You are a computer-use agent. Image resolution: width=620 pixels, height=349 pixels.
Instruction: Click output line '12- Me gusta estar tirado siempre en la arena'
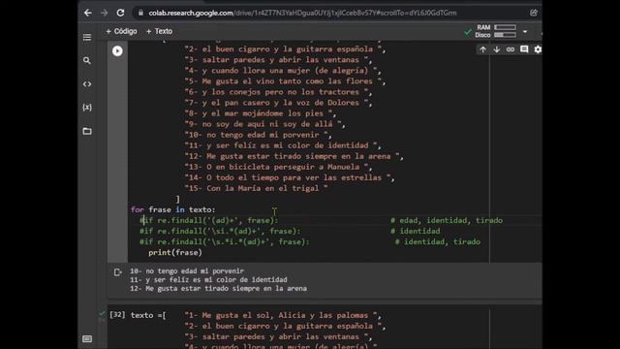(218, 289)
